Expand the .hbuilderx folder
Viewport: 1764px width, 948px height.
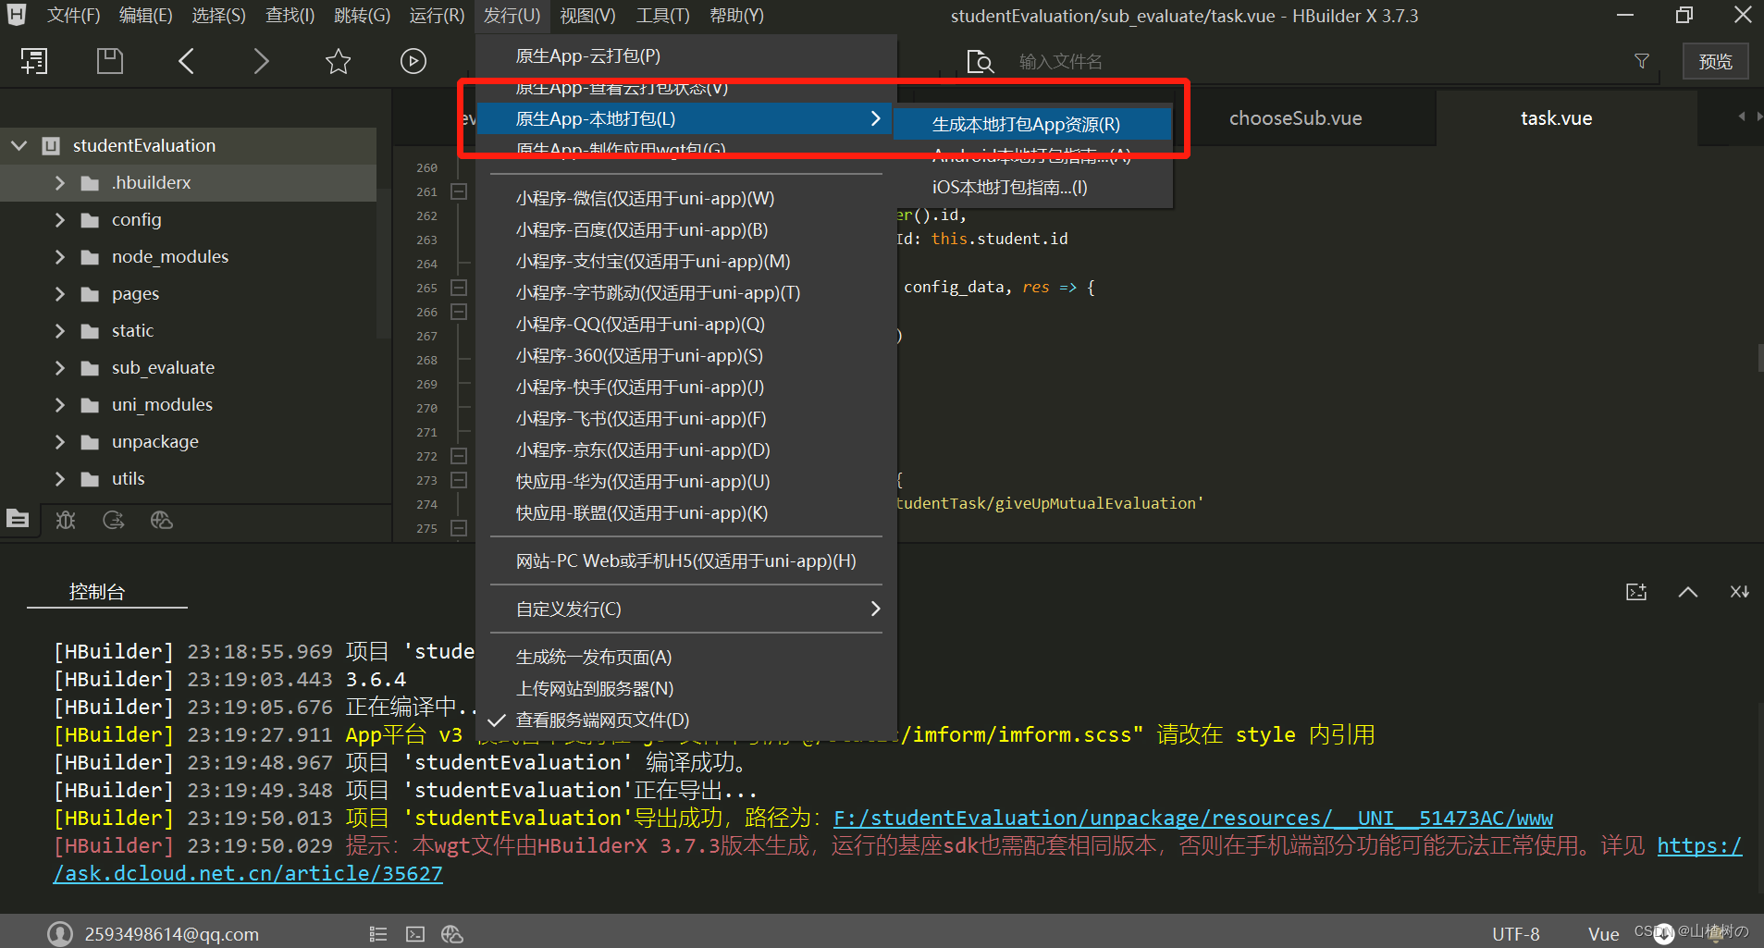point(60,183)
